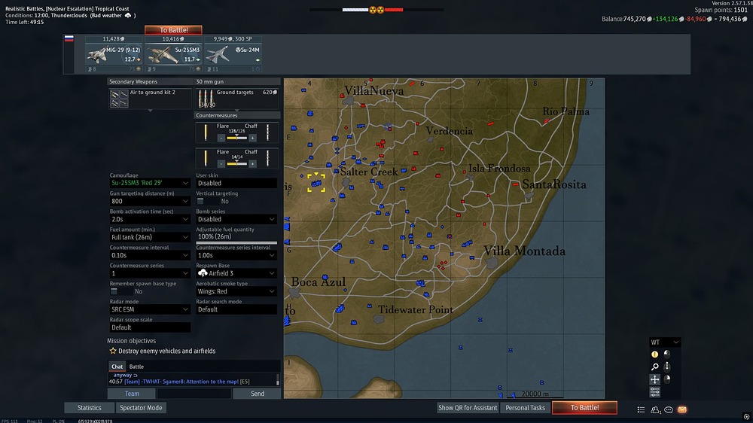Image resolution: width=753 pixels, height=423 pixels.
Task: Click the Team chat channel button
Action: (x=132, y=394)
